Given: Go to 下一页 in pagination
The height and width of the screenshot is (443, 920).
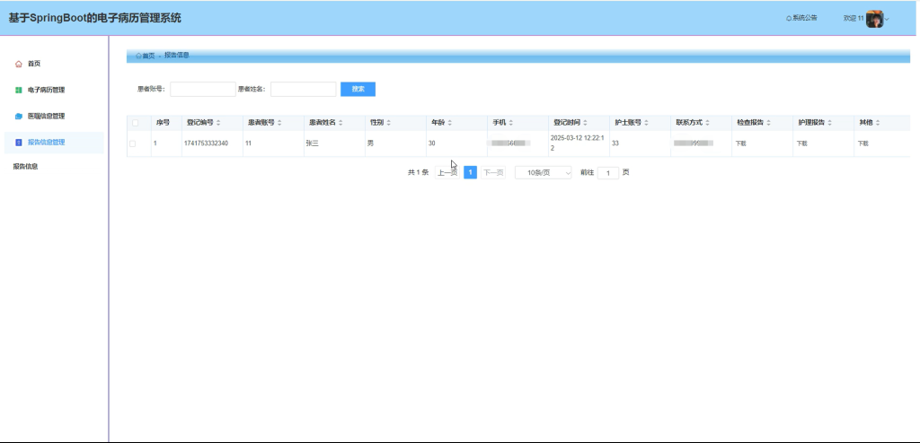Looking at the screenshot, I should coord(493,173).
